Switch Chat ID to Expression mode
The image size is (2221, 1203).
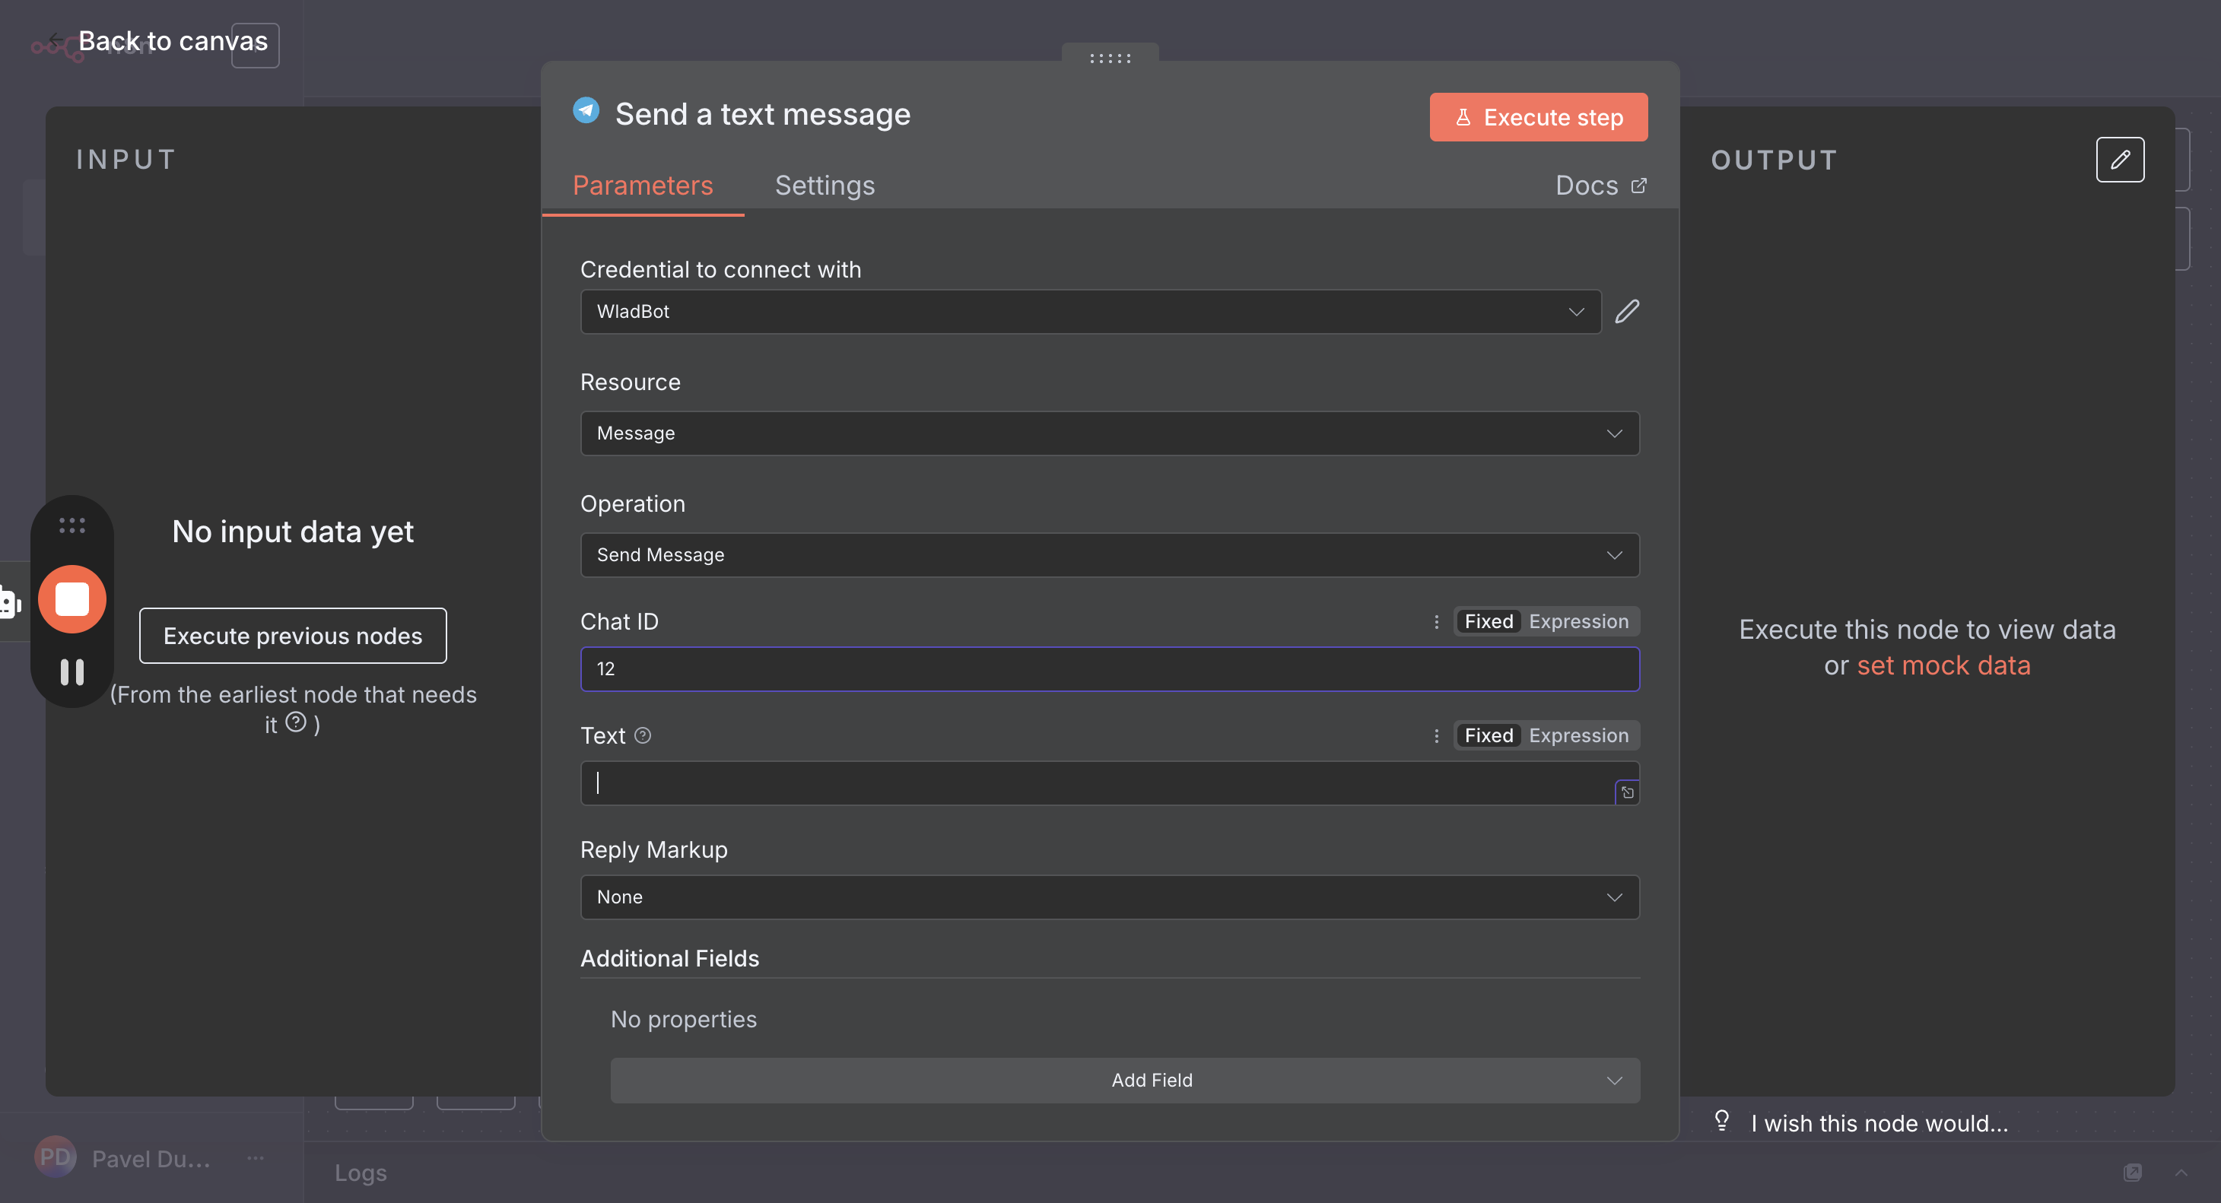tap(1578, 621)
